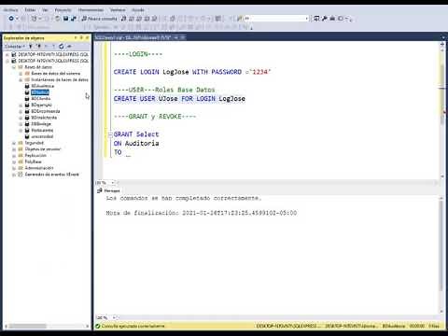Expand the BDejemplo database node

tap(21, 105)
